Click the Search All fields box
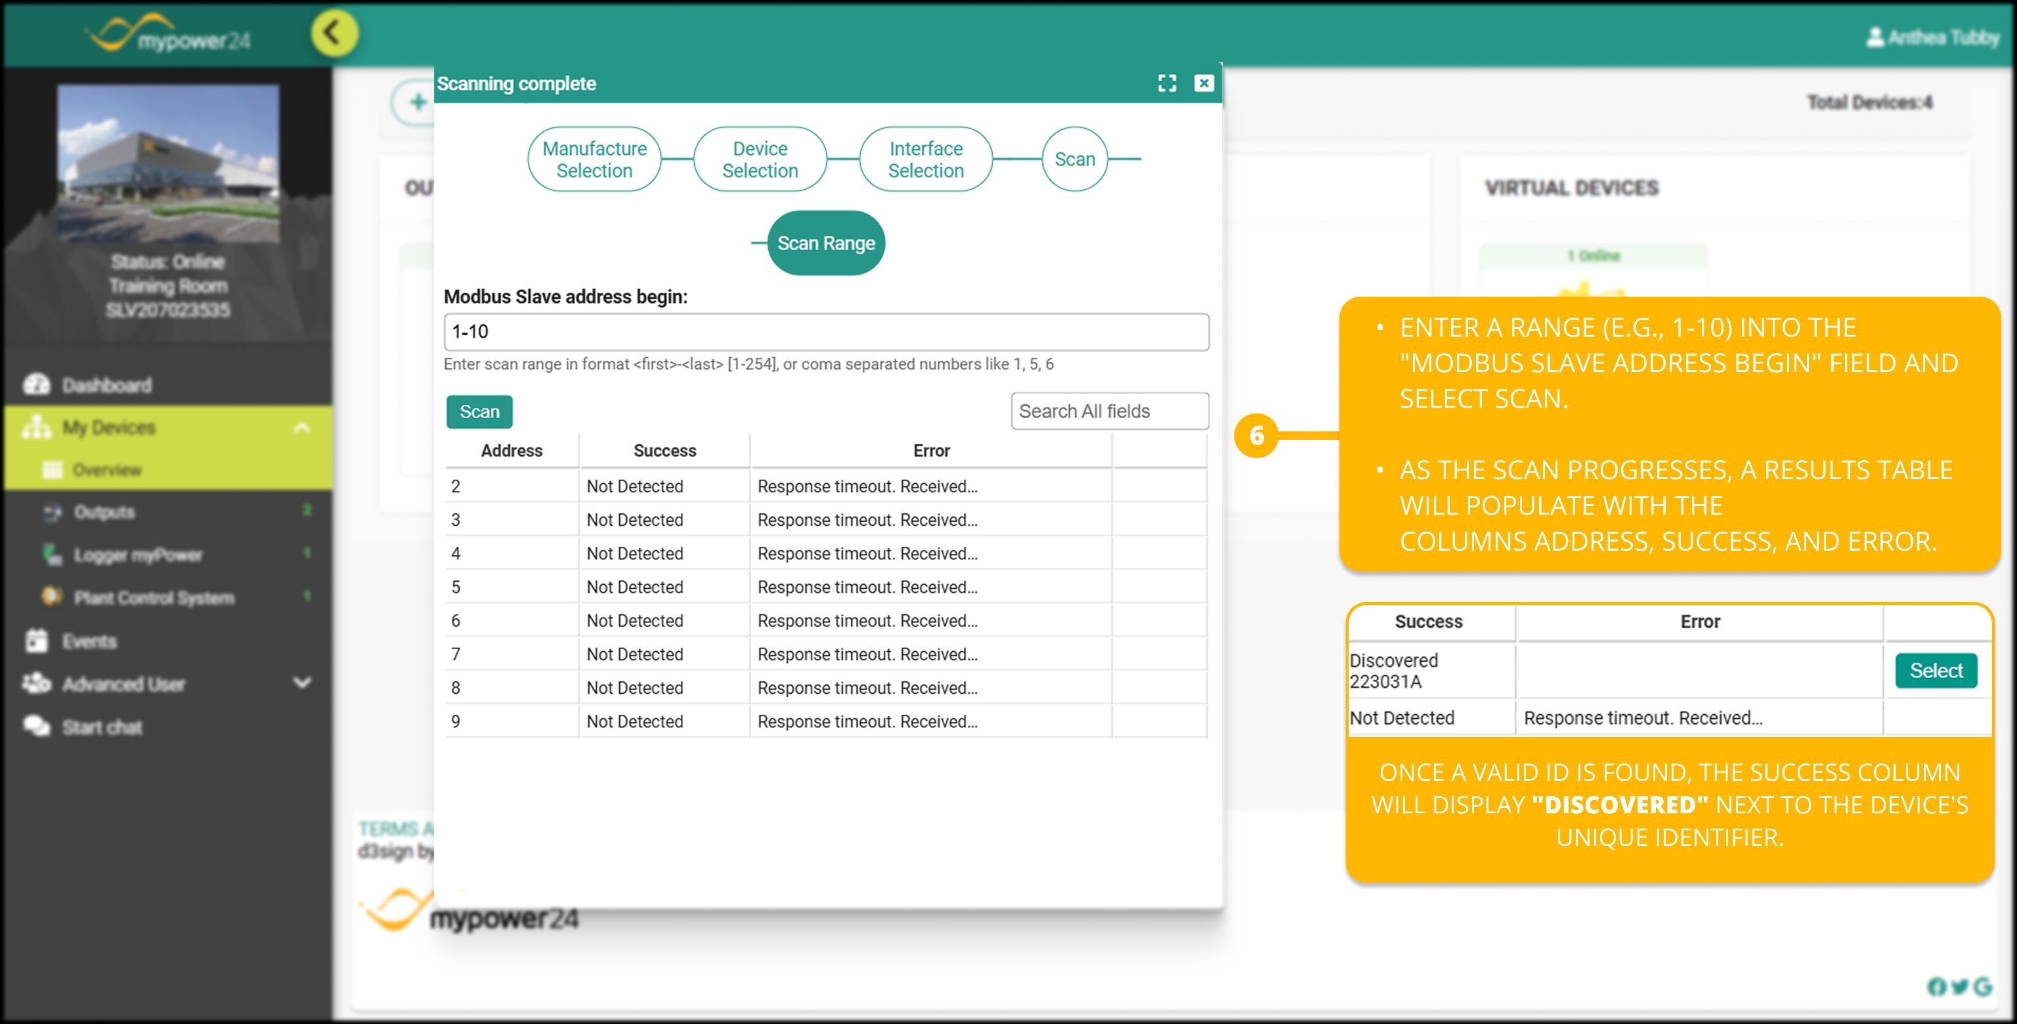 tap(1109, 411)
